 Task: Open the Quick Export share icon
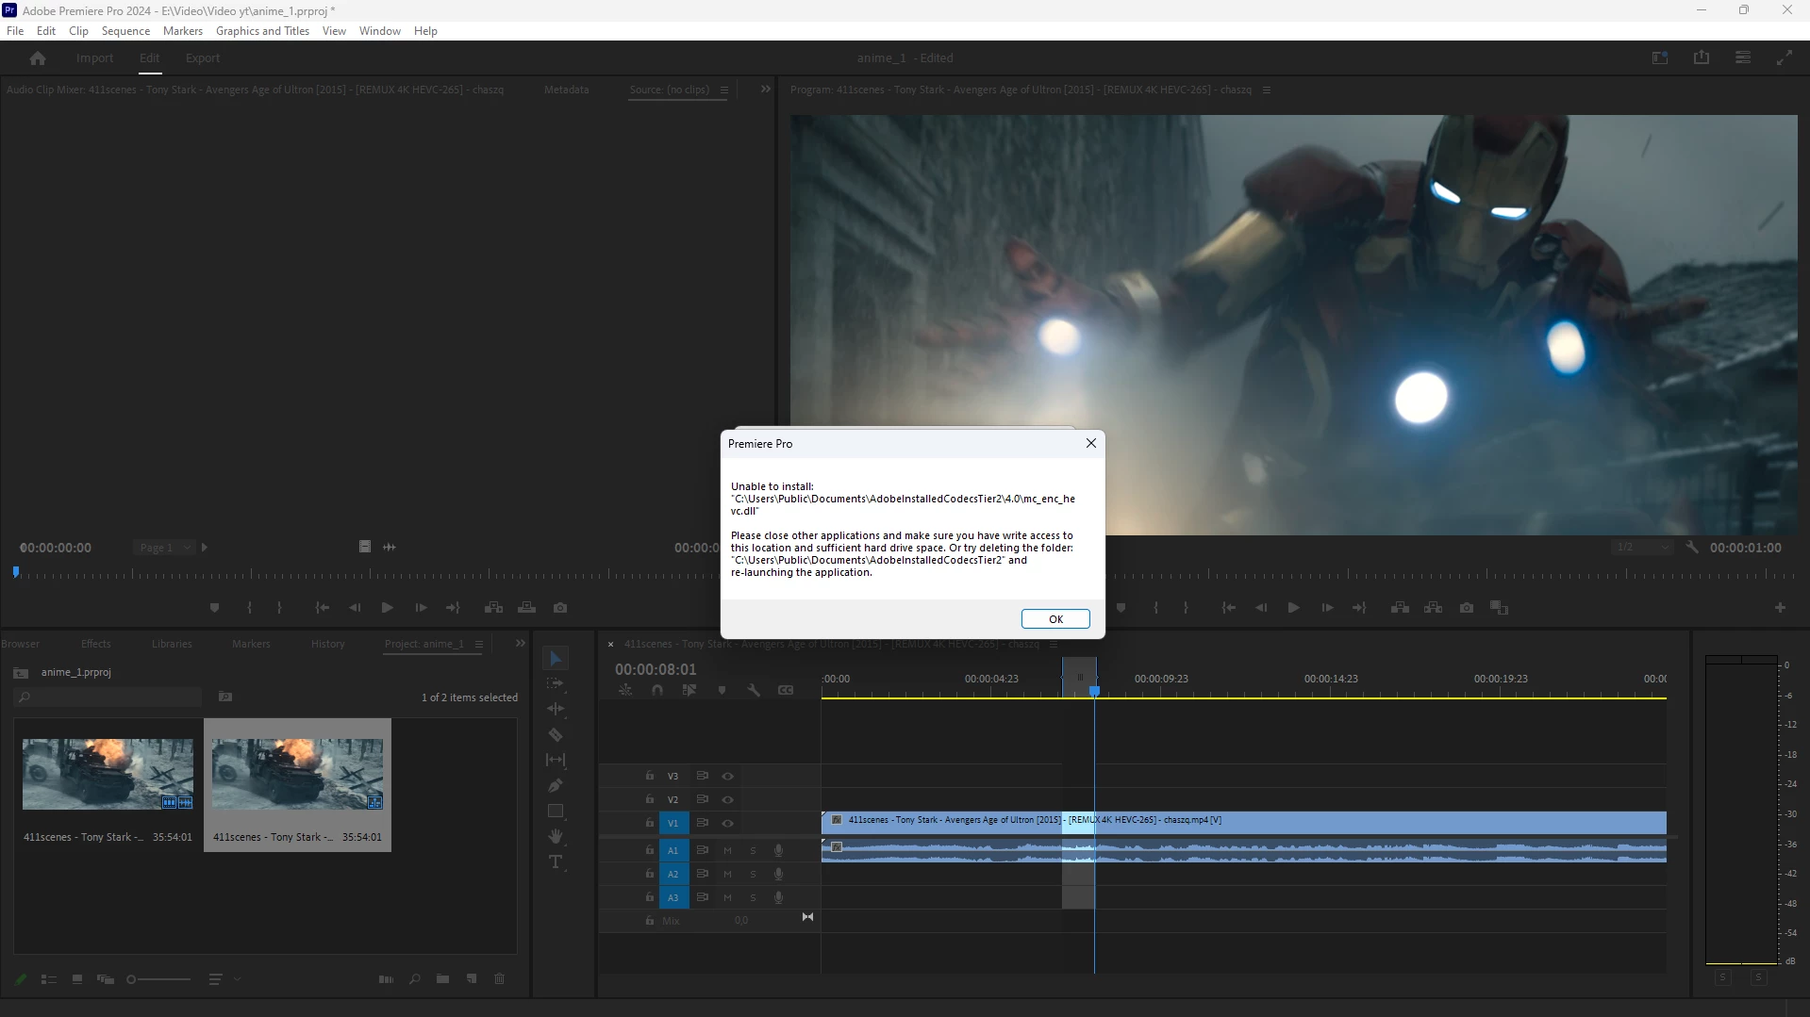click(x=1702, y=57)
